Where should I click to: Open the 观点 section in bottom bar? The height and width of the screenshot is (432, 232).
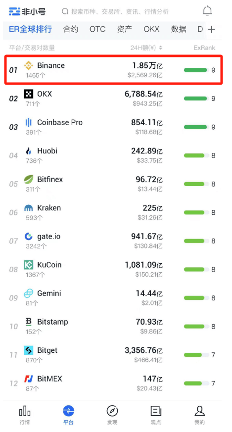(x=156, y=415)
